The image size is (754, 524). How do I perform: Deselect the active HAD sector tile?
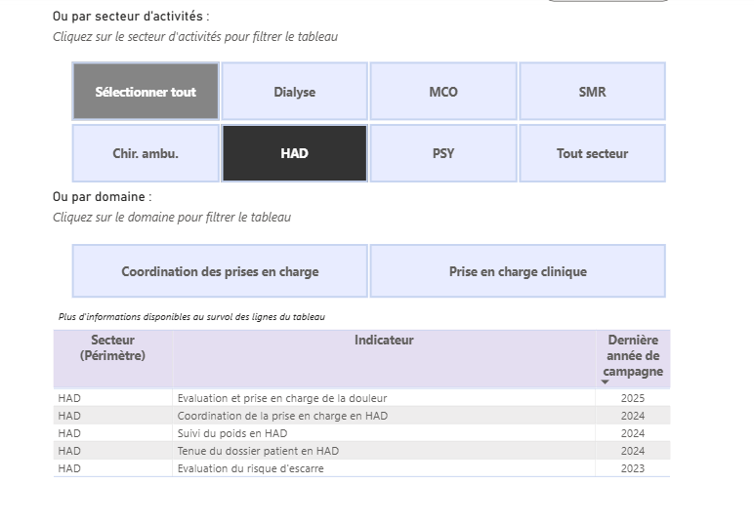[294, 153]
